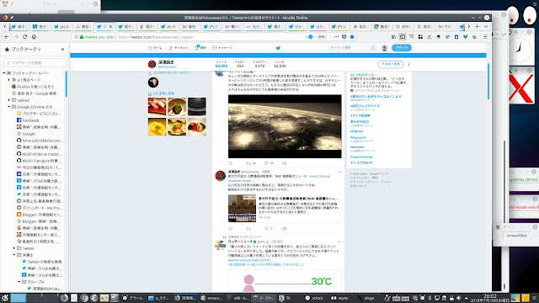
Task: Open the dropdown caret on the Weathernews tweet
Action: [339, 242]
